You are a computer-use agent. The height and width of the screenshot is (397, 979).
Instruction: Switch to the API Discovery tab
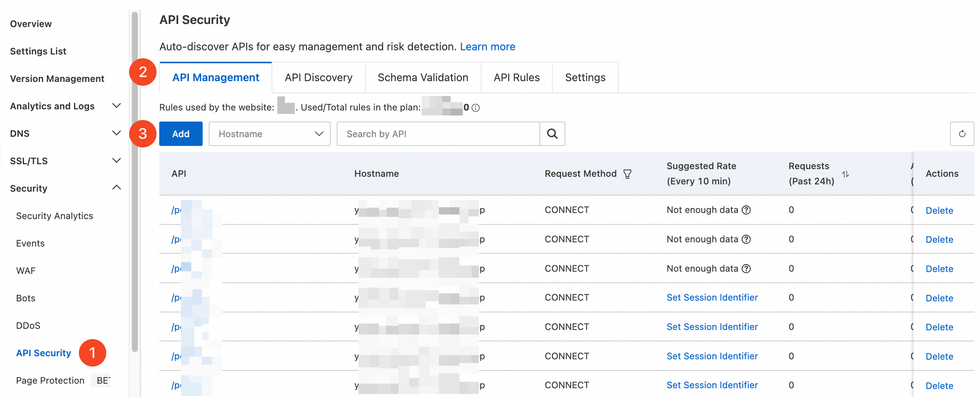(x=318, y=78)
